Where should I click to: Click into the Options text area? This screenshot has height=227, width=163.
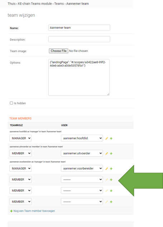point(79,77)
